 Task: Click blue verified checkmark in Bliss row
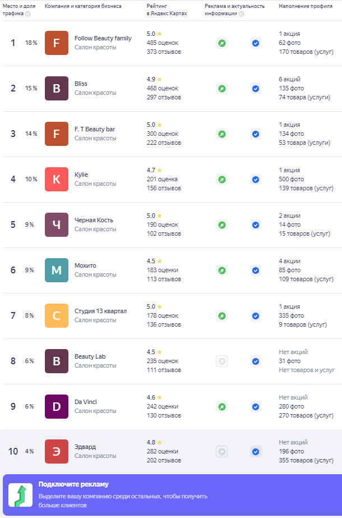click(256, 89)
